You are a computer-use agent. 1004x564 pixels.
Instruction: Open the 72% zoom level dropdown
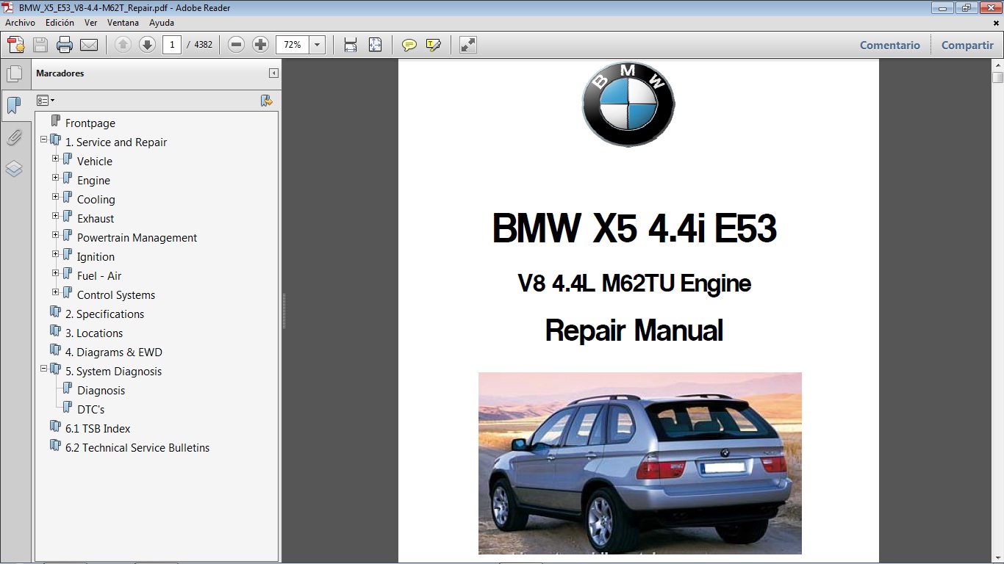(x=317, y=44)
